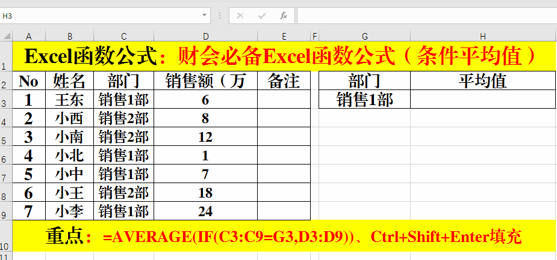Click sales value 18 for 小王
Screen dimensions: 557x260
[x=206, y=192]
